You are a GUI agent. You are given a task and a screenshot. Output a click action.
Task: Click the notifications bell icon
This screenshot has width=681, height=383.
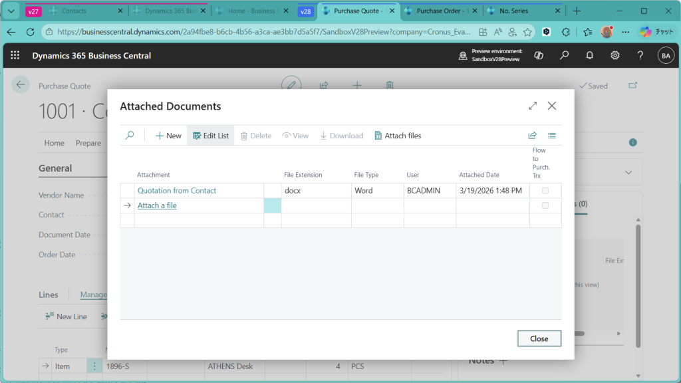589,56
